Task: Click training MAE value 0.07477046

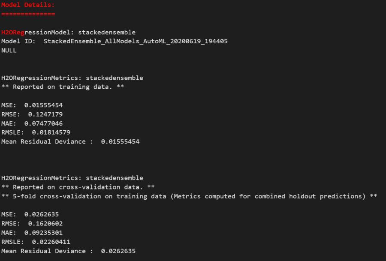Action: (x=43, y=123)
